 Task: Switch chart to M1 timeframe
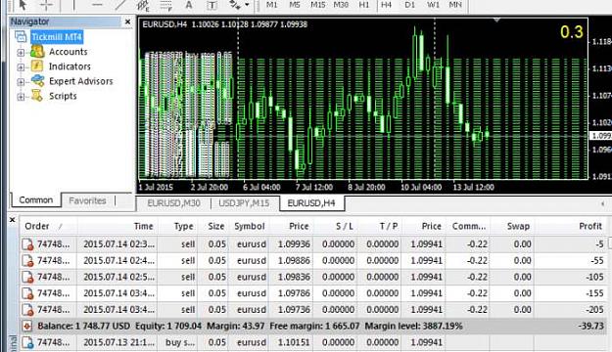[x=271, y=5]
